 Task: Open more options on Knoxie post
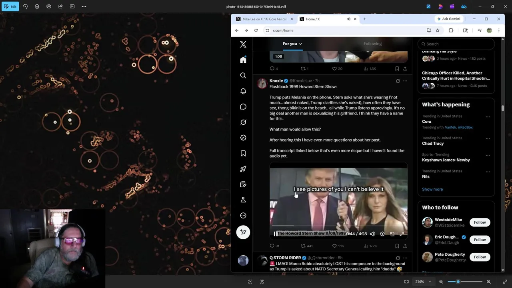tap(405, 81)
